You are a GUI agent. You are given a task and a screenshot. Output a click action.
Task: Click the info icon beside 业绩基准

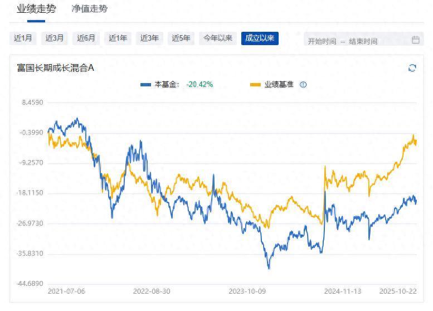point(303,85)
